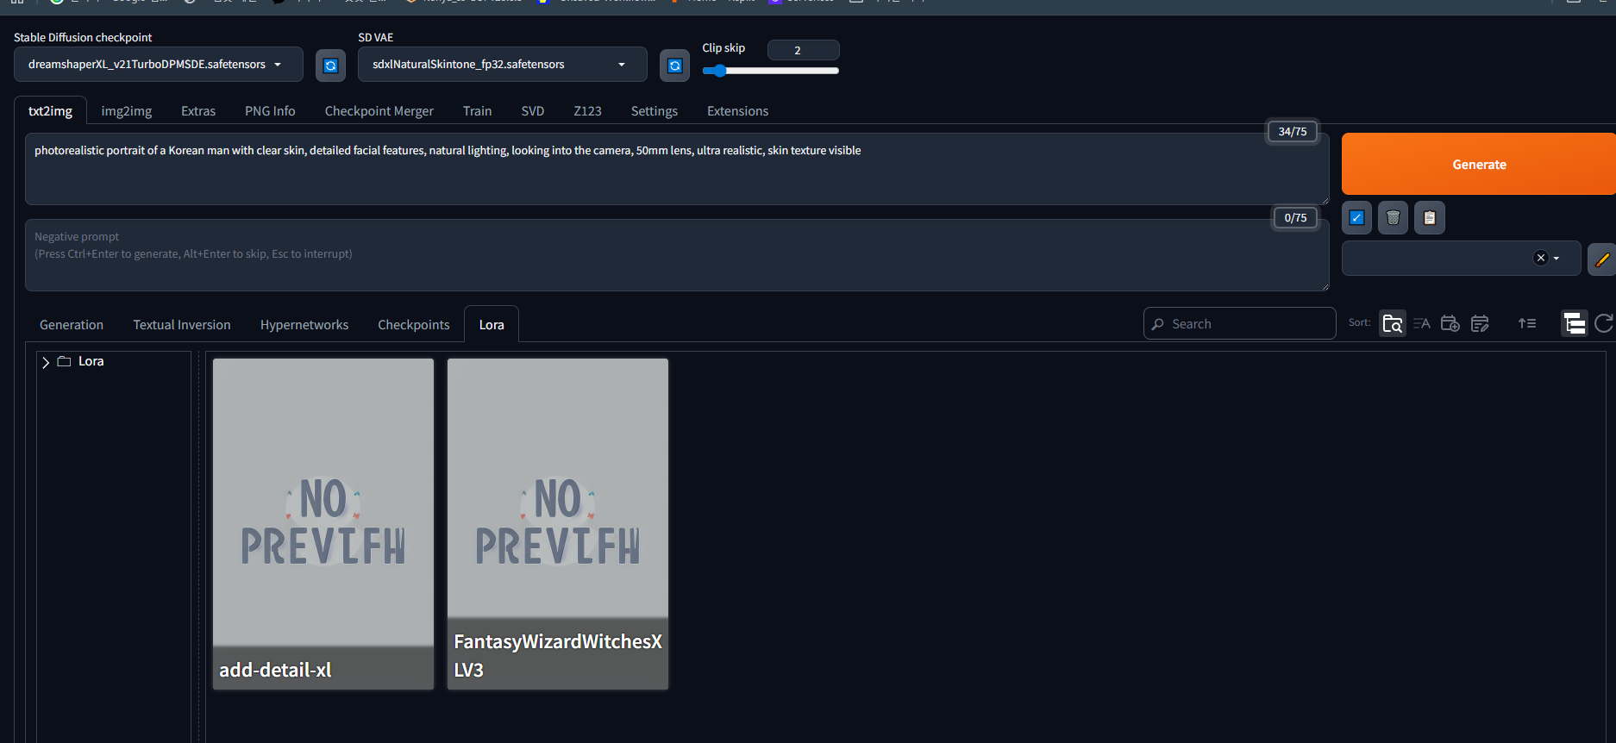Click into the positive prompt text area

677,169
